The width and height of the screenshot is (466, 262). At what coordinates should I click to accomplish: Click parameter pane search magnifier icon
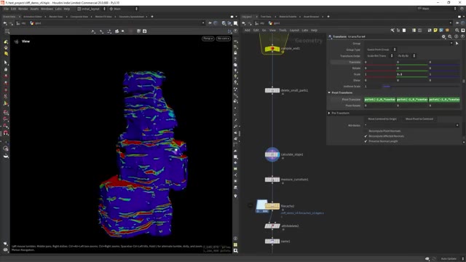[x=450, y=36]
